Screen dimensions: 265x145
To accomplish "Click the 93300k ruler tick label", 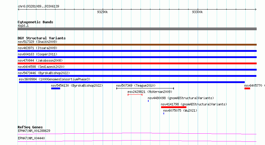I will (197, 12).
